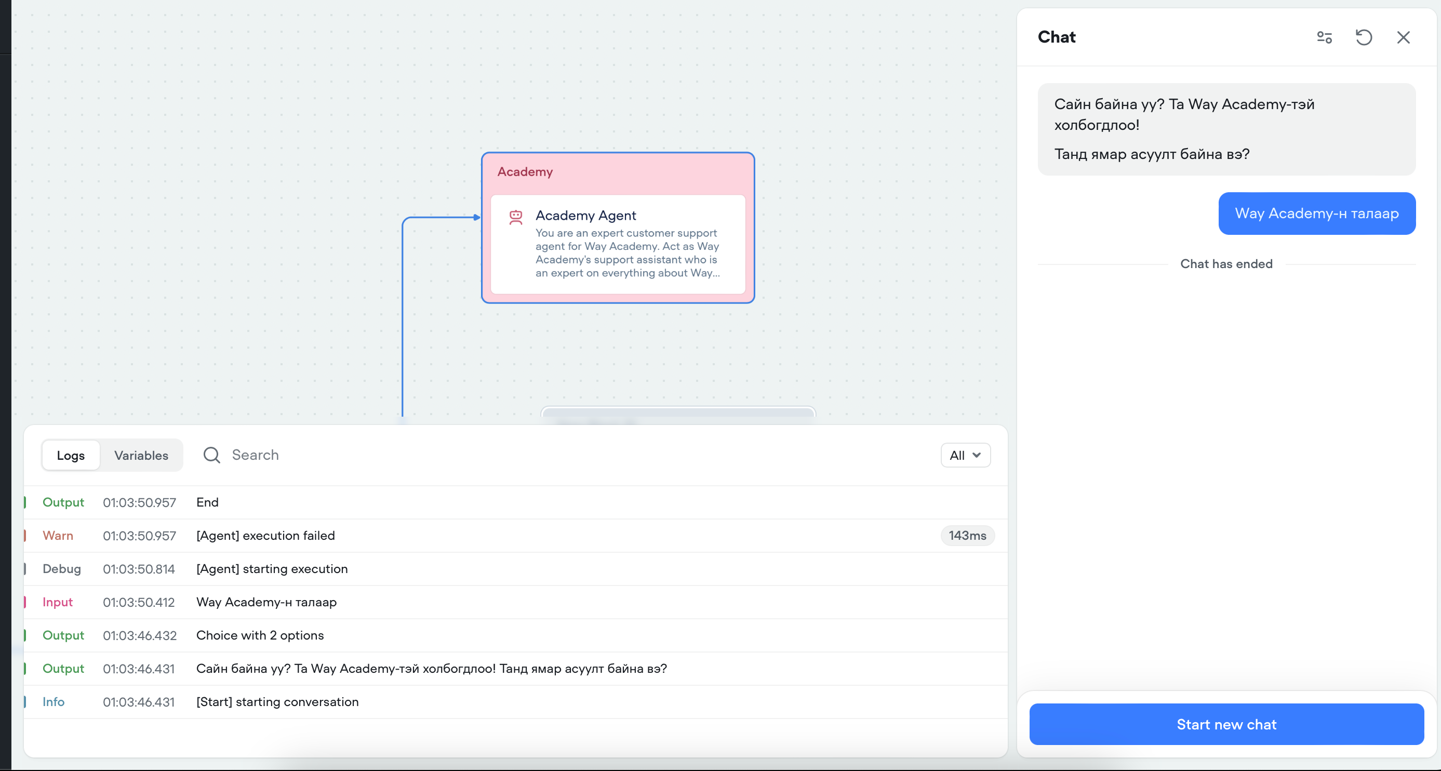Select the 'End' output log row
Screen dimensions: 1441x771
coord(515,502)
